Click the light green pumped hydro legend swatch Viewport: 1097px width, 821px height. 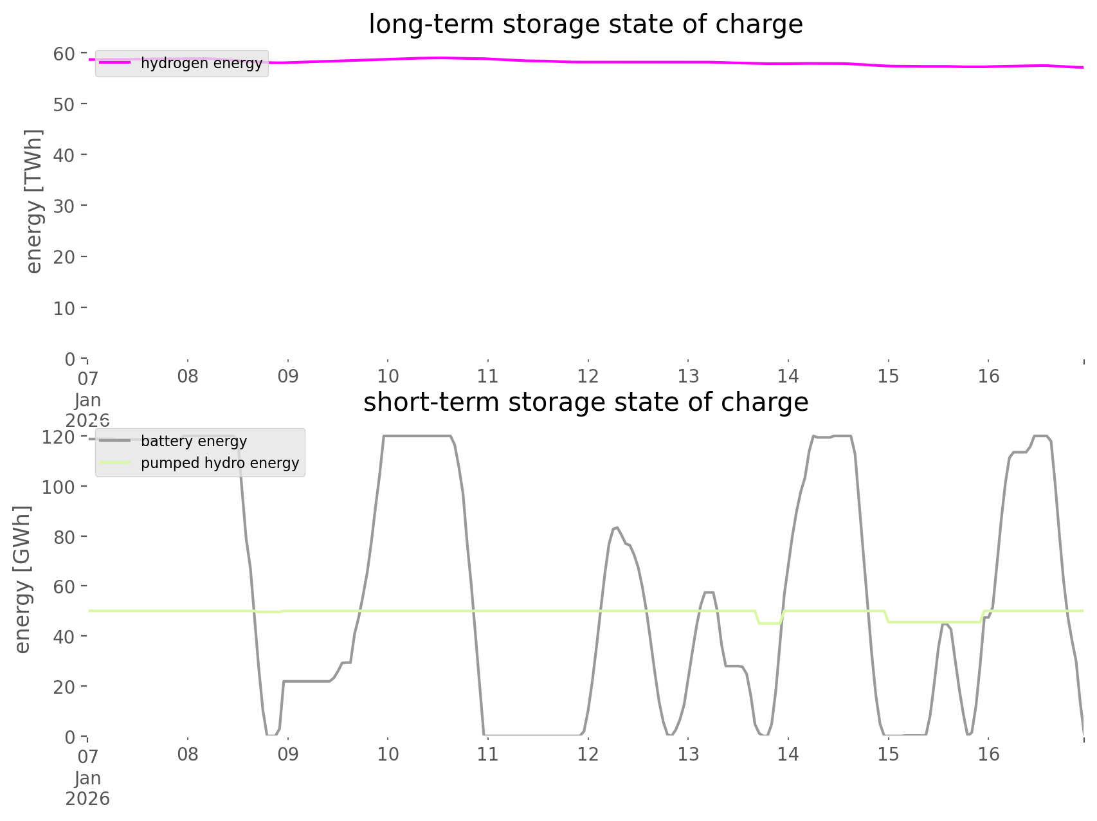click(x=115, y=463)
